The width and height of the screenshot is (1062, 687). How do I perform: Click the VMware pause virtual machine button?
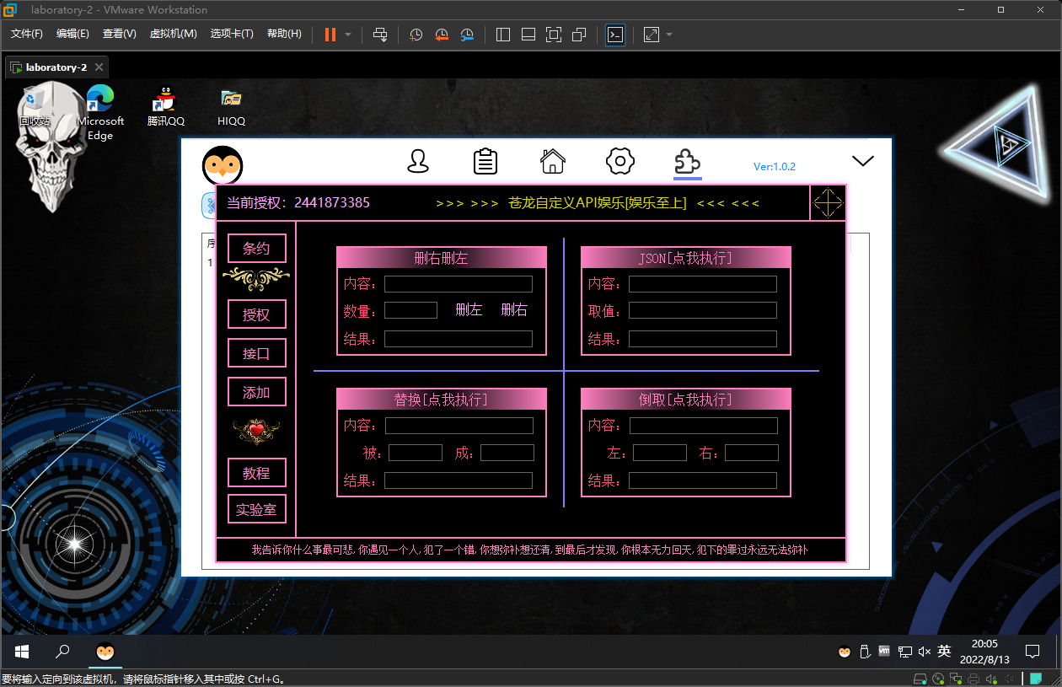pyautogui.click(x=330, y=35)
